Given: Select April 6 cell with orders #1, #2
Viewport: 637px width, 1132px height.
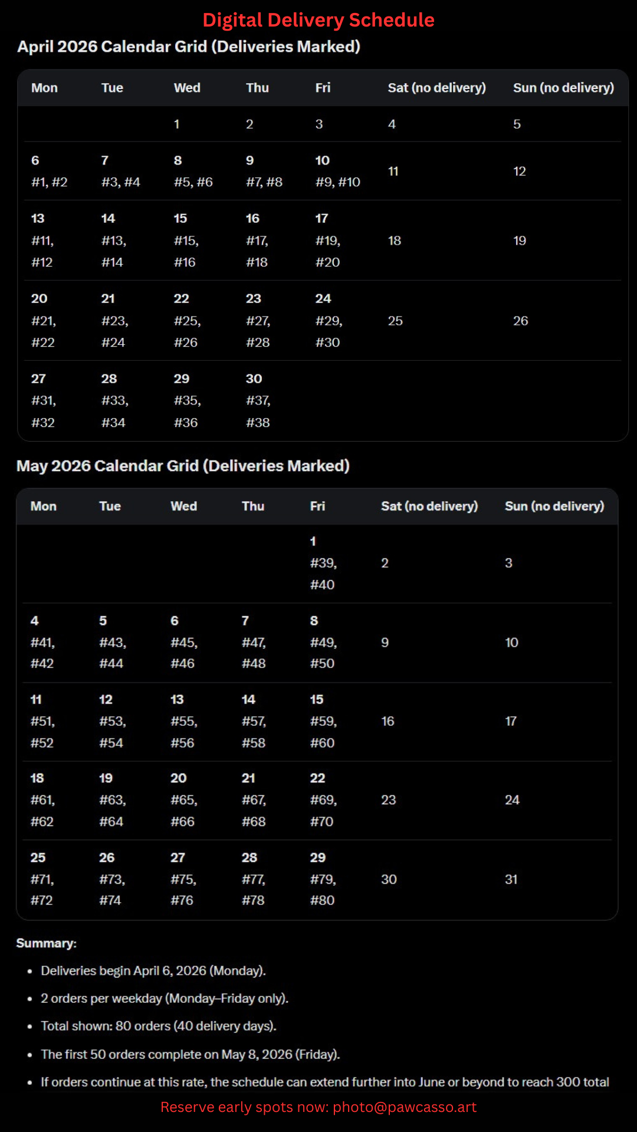Looking at the screenshot, I should [x=50, y=171].
